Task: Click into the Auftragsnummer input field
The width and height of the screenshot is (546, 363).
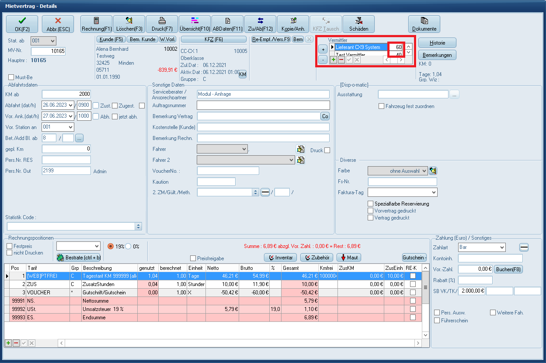Action: pyautogui.click(x=263, y=105)
